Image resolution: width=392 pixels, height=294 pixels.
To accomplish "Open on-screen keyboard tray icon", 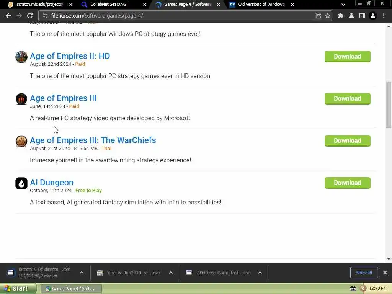I will [x=353, y=289].
